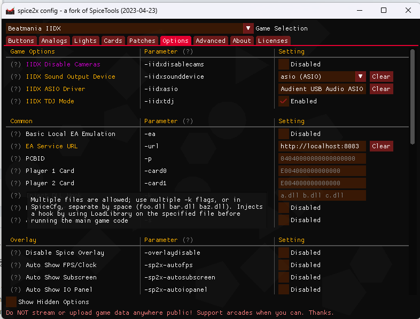Clear the EA Service URL setting
This screenshot has height=319, width=420.
pos(381,146)
